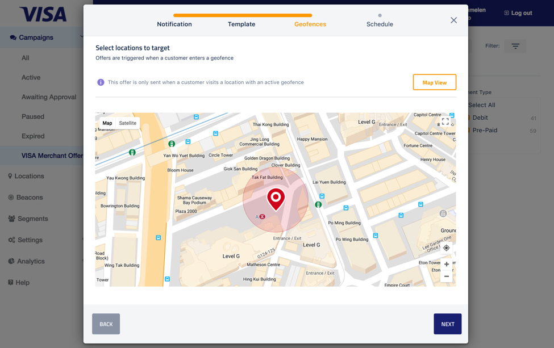Toggle fullscreen view on the map
The height and width of the screenshot is (348, 554).
pyautogui.click(x=445, y=121)
